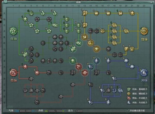
Task: Click the green plus node at top-left of 任脉 branch
Action: [x=25, y=19]
